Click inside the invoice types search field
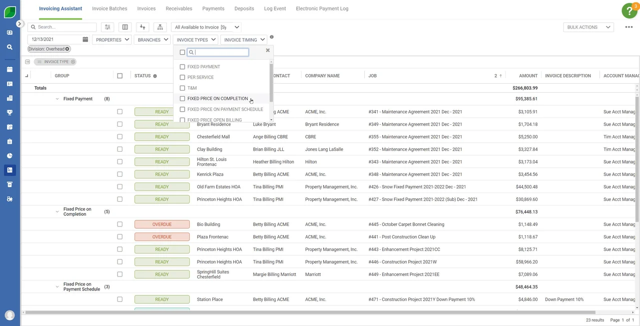Image resolution: width=640 pixels, height=326 pixels. click(218, 52)
